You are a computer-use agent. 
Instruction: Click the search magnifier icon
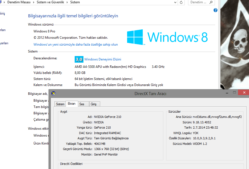pos(211,2)
